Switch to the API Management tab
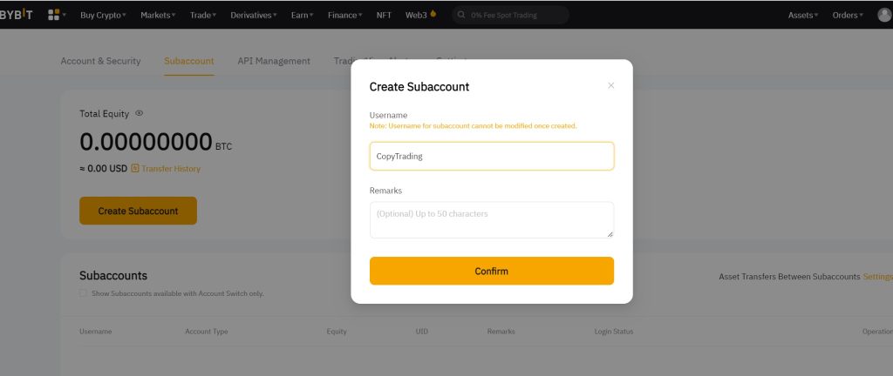The height and width of the screenshot is (376, 893). pyautogui.click(x=274, y=61)
